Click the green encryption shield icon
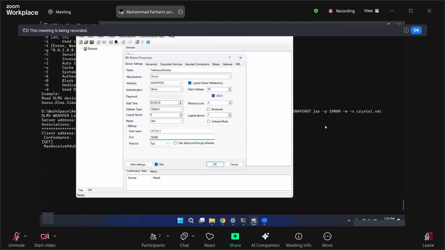The image size is (445, 250). point(316,11)
